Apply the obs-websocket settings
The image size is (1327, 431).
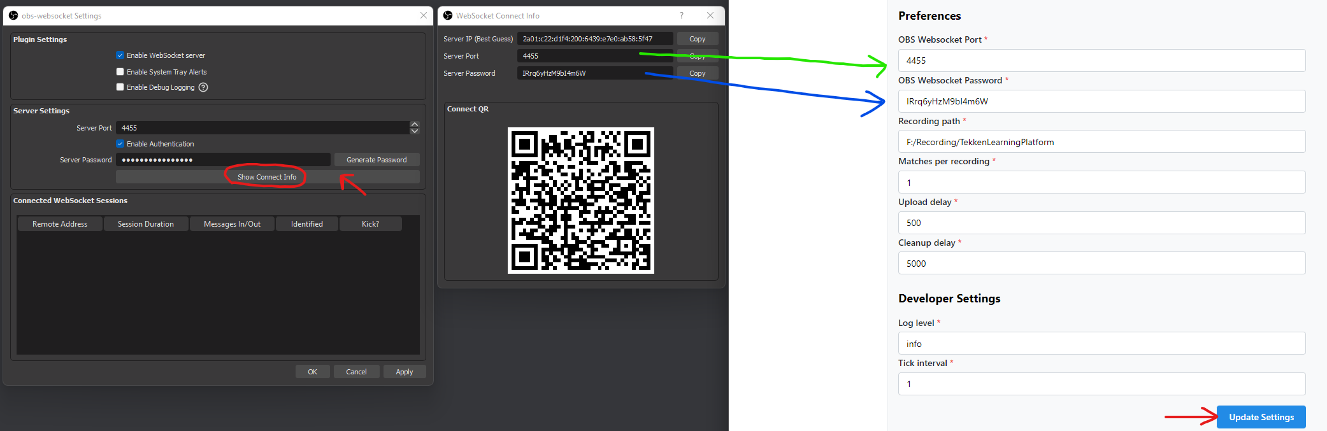pos(405,372)
